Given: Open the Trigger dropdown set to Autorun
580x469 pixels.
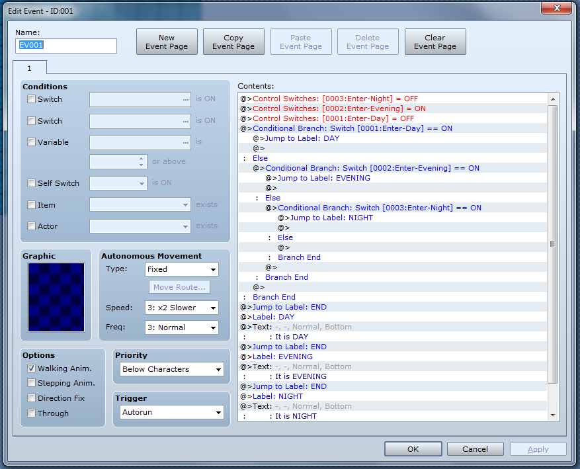Looking at the screenshot, I should [x=172, y=412].
